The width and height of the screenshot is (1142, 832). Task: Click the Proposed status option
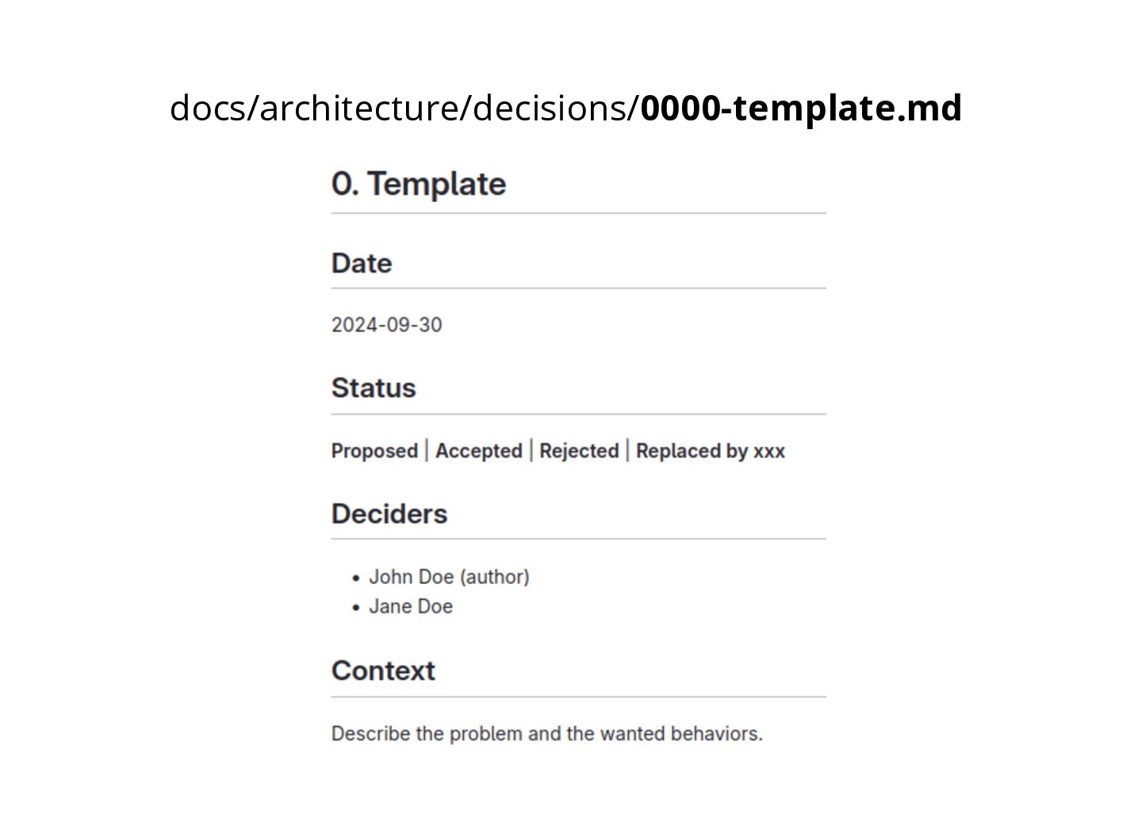coord(374,451)
